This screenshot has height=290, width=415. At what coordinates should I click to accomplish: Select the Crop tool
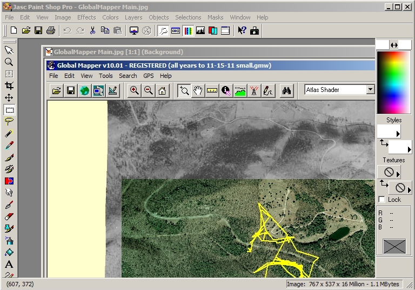pyautogui.click(x=9, y=86)
